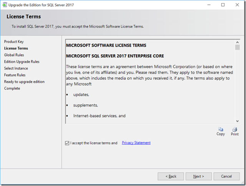
Task: Minimize the upgrade wizard window
Action: [209, 5]
